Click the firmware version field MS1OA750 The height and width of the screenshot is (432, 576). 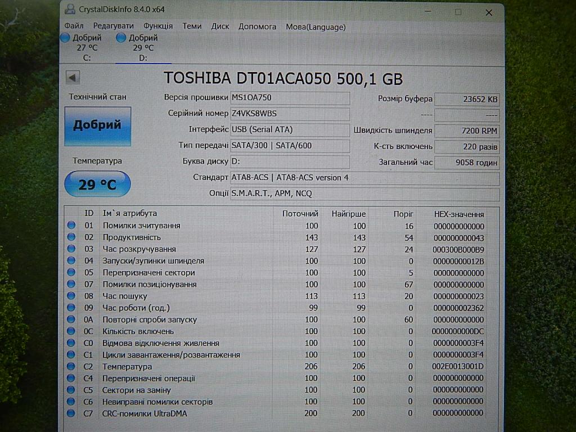pos(290,98)
